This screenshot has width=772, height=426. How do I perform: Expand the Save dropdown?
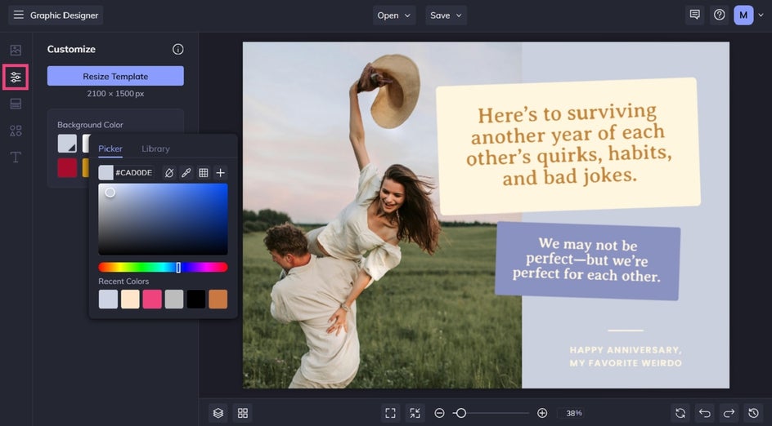[x=446, y=16]
